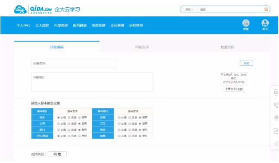Select 选填 for the 姓名 row
This screenshot has width=279, height=163.
[69, 118]
